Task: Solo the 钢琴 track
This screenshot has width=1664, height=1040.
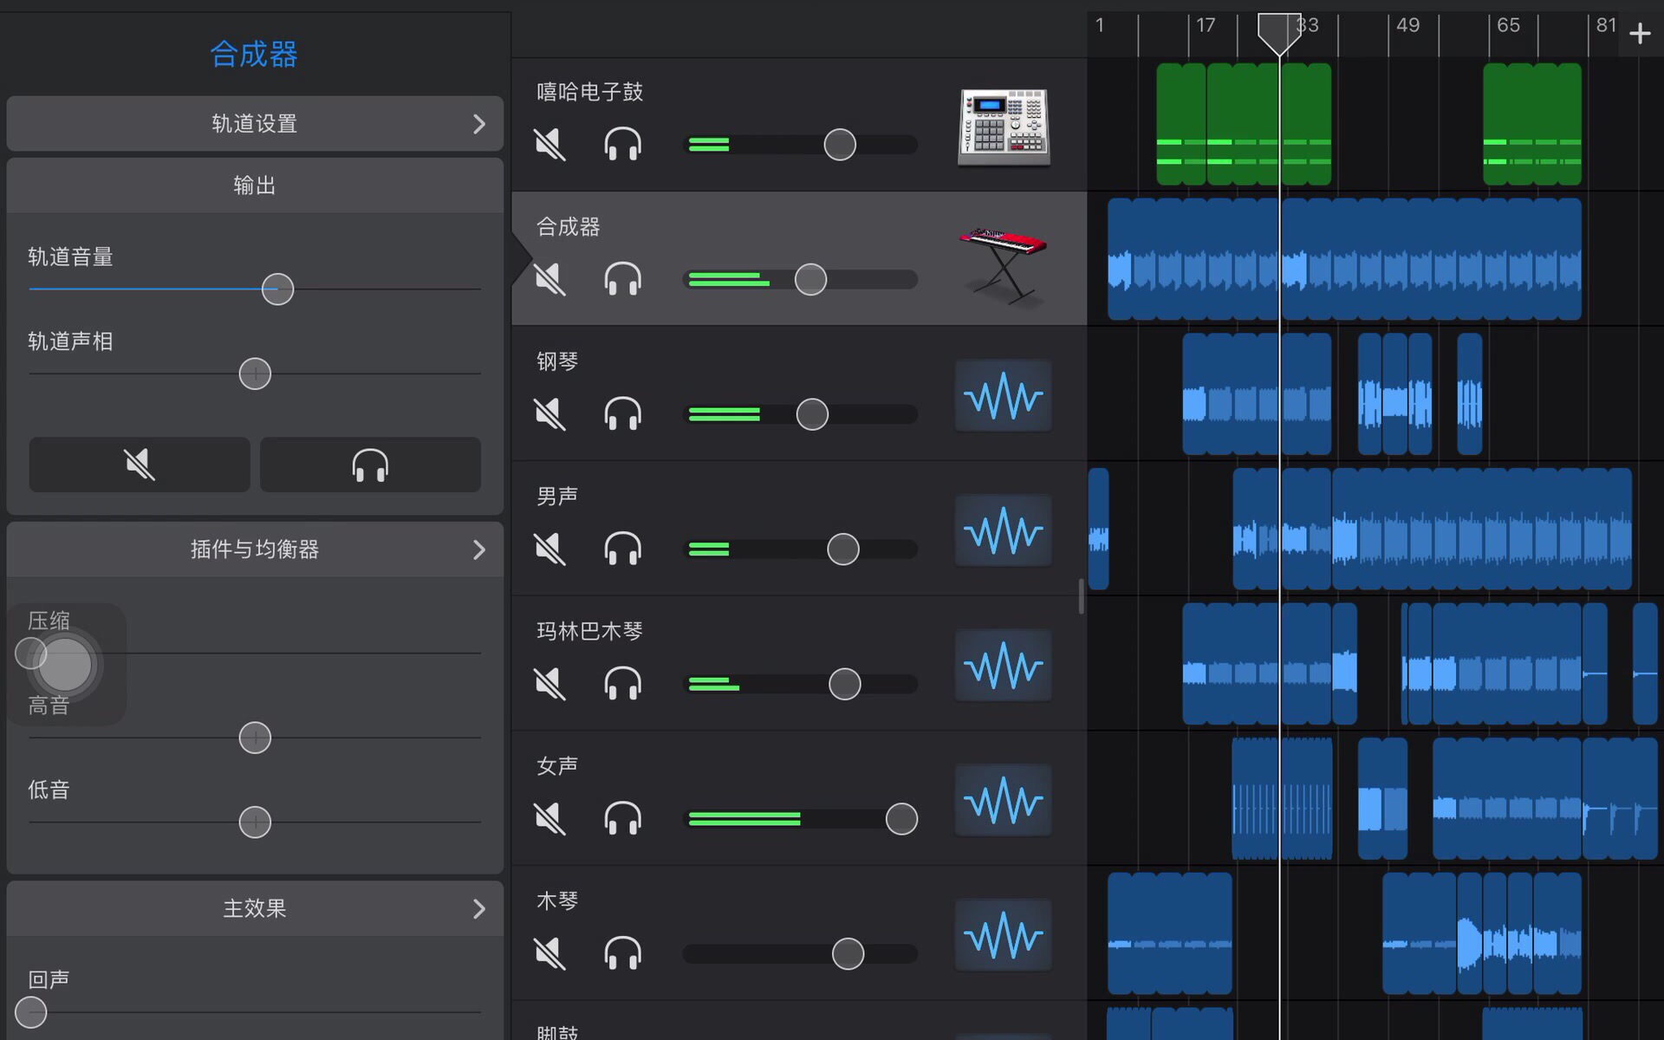Action: (x=622, y=414)
